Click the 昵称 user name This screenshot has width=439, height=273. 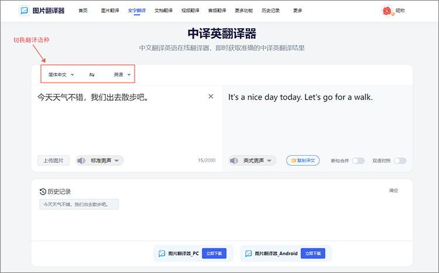tap(400, 11)
